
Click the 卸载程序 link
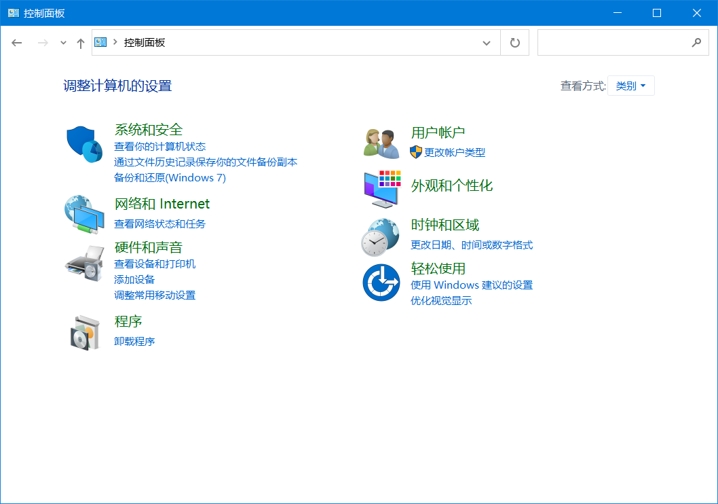pos(134,342)
